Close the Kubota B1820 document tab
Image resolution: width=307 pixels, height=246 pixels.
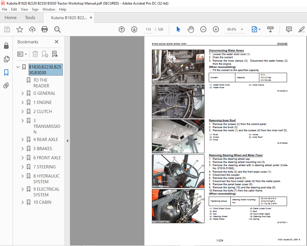coord(91,18)
